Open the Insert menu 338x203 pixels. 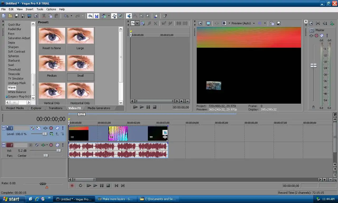[29, 9]
